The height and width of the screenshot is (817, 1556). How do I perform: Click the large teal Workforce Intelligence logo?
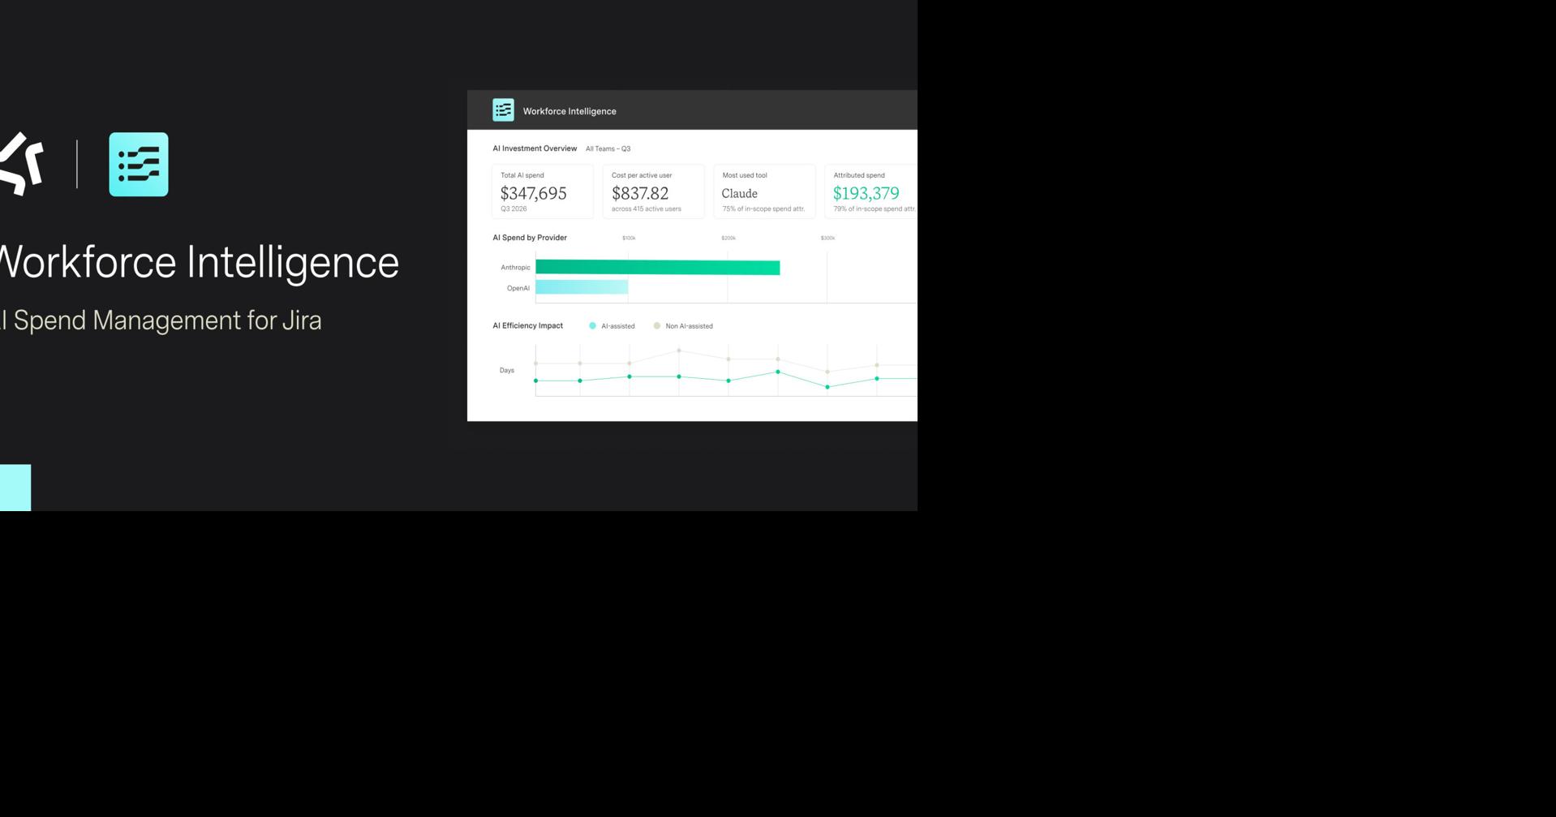[x=139, y=164]
